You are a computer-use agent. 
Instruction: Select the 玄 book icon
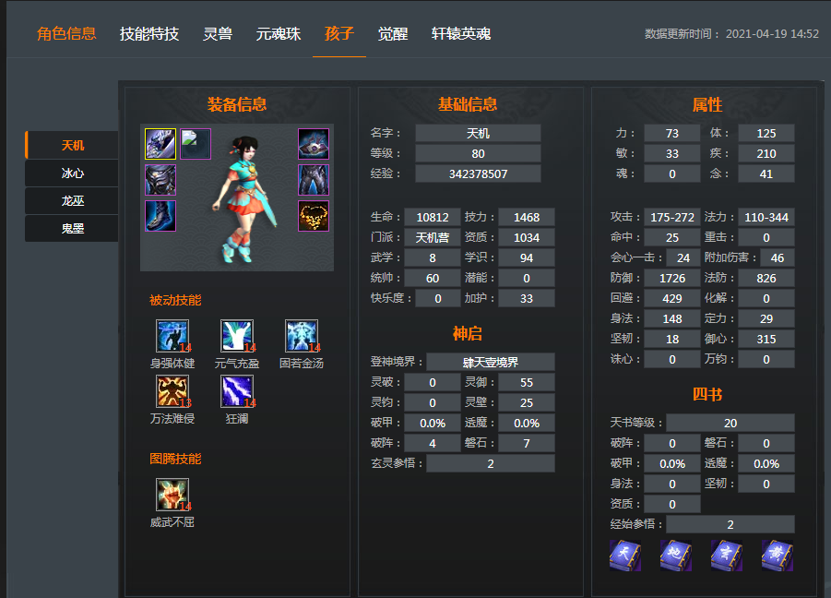[726, 556]
